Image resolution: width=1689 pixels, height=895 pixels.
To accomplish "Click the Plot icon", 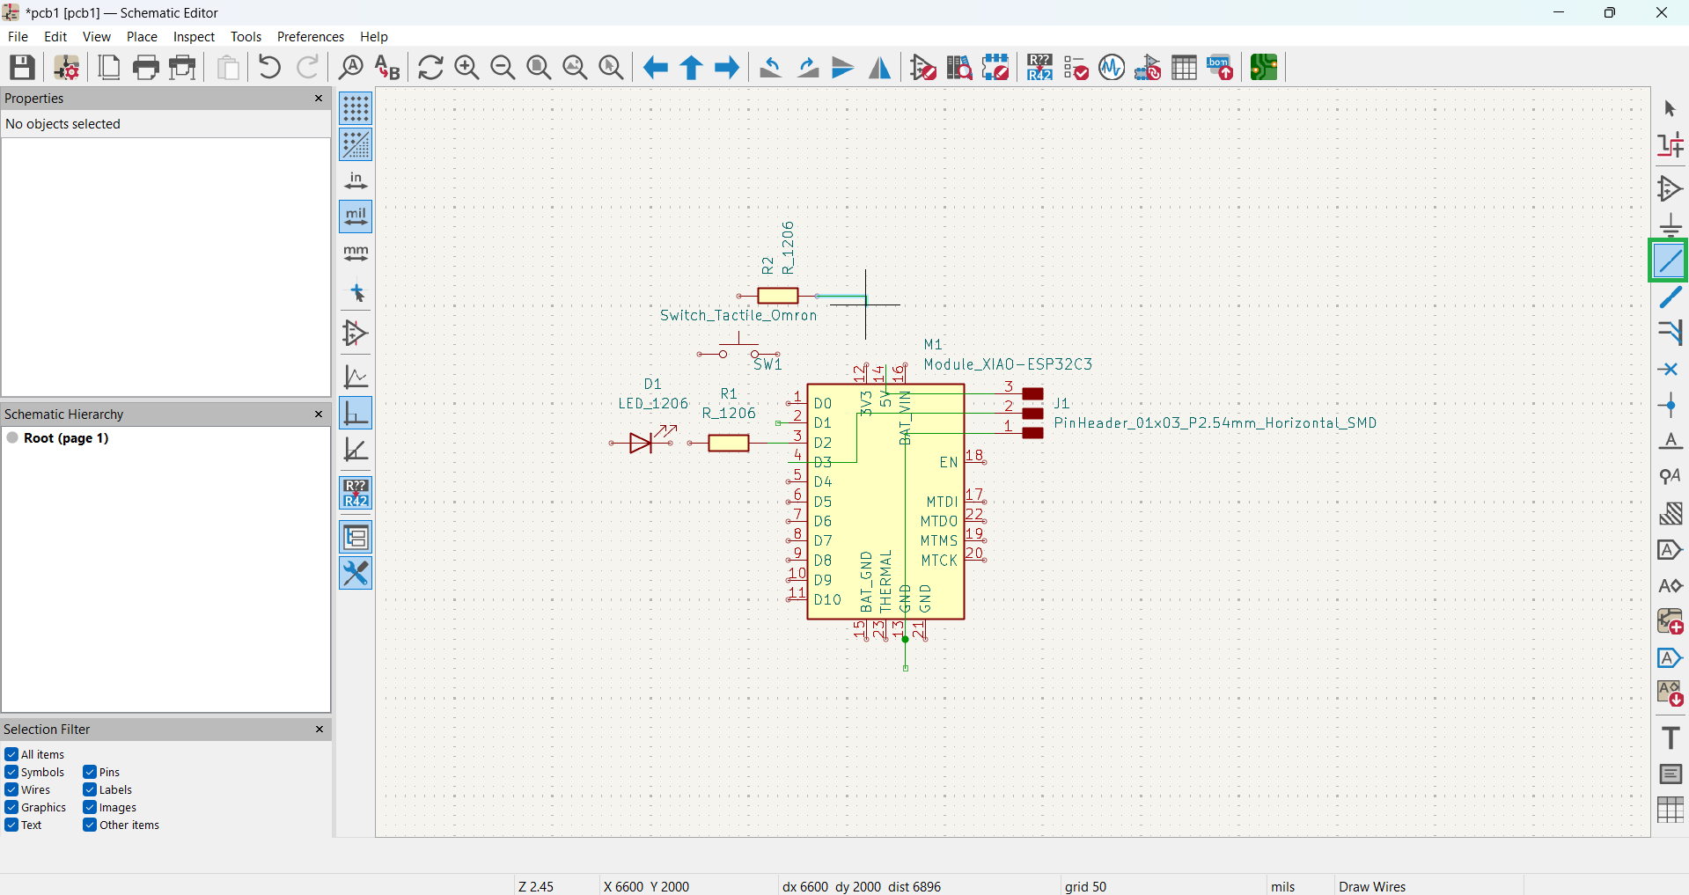I will tap(183, 67).
